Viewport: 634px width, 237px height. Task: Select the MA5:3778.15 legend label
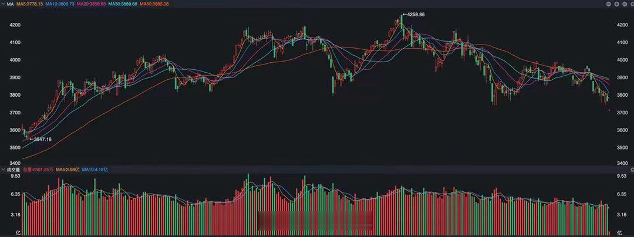(29, 4)
